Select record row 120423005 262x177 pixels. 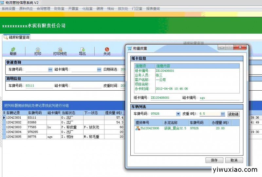(64, 137)
